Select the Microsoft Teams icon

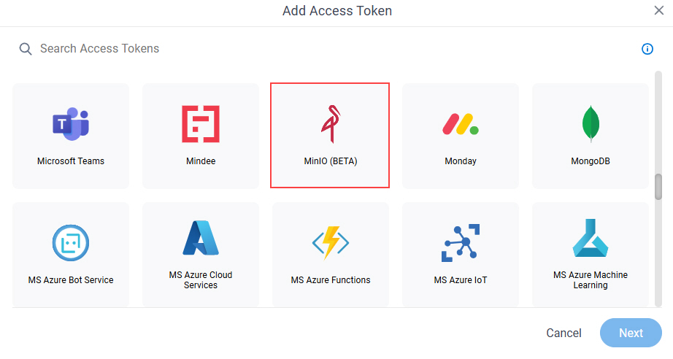click(71, 124)
